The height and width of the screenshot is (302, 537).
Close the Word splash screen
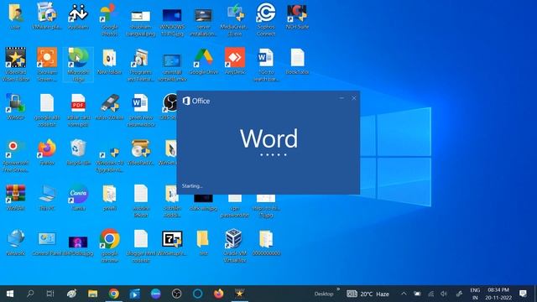[354, 98]
